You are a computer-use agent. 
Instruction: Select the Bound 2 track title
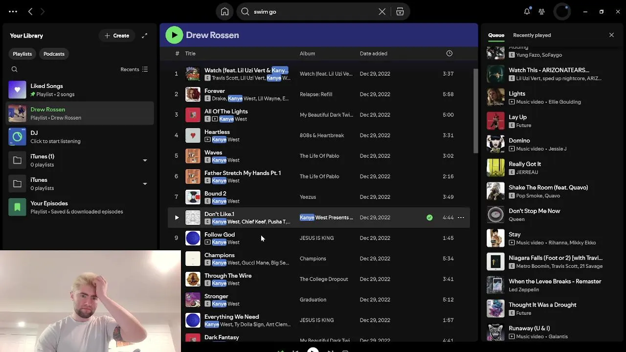(x=215, y=194)
